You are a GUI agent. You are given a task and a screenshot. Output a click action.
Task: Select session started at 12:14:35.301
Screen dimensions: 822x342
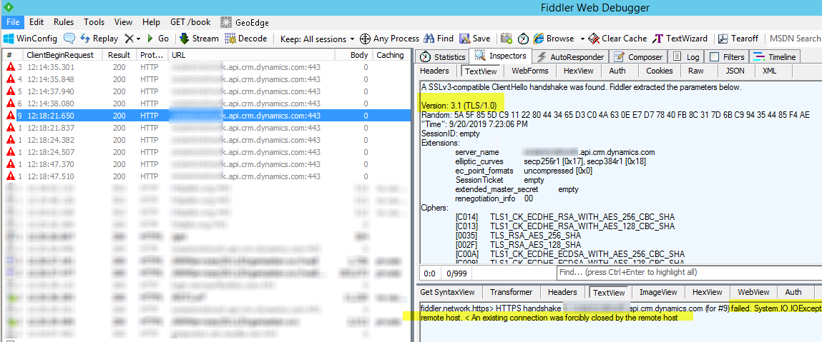[x=205, y=67]
